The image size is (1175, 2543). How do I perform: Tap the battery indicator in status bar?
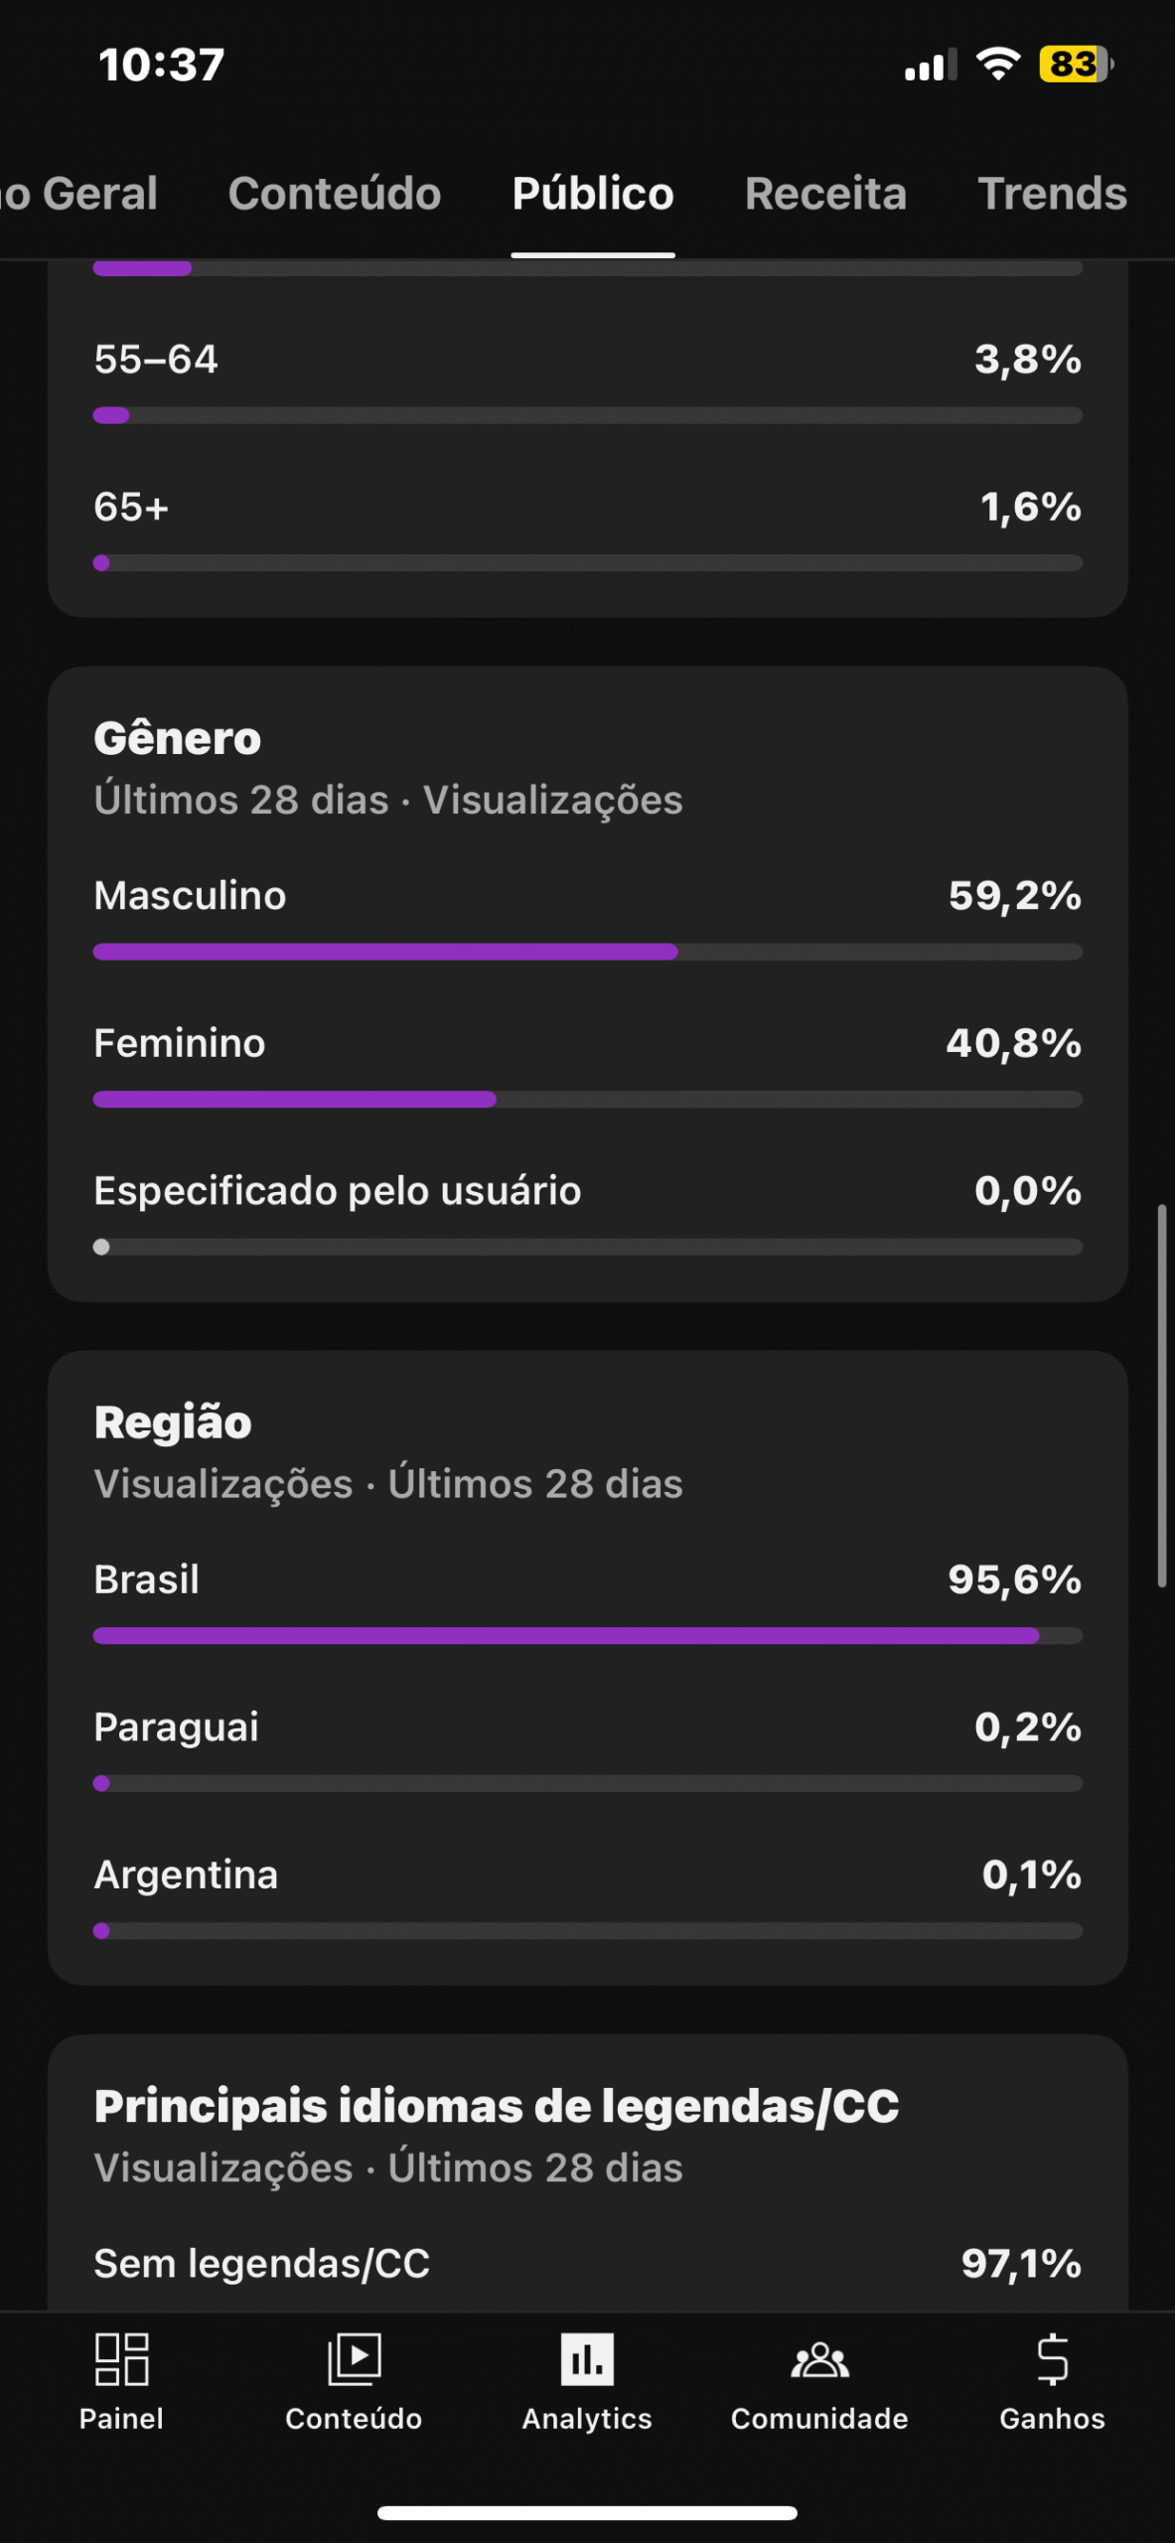coord(1076,65)
